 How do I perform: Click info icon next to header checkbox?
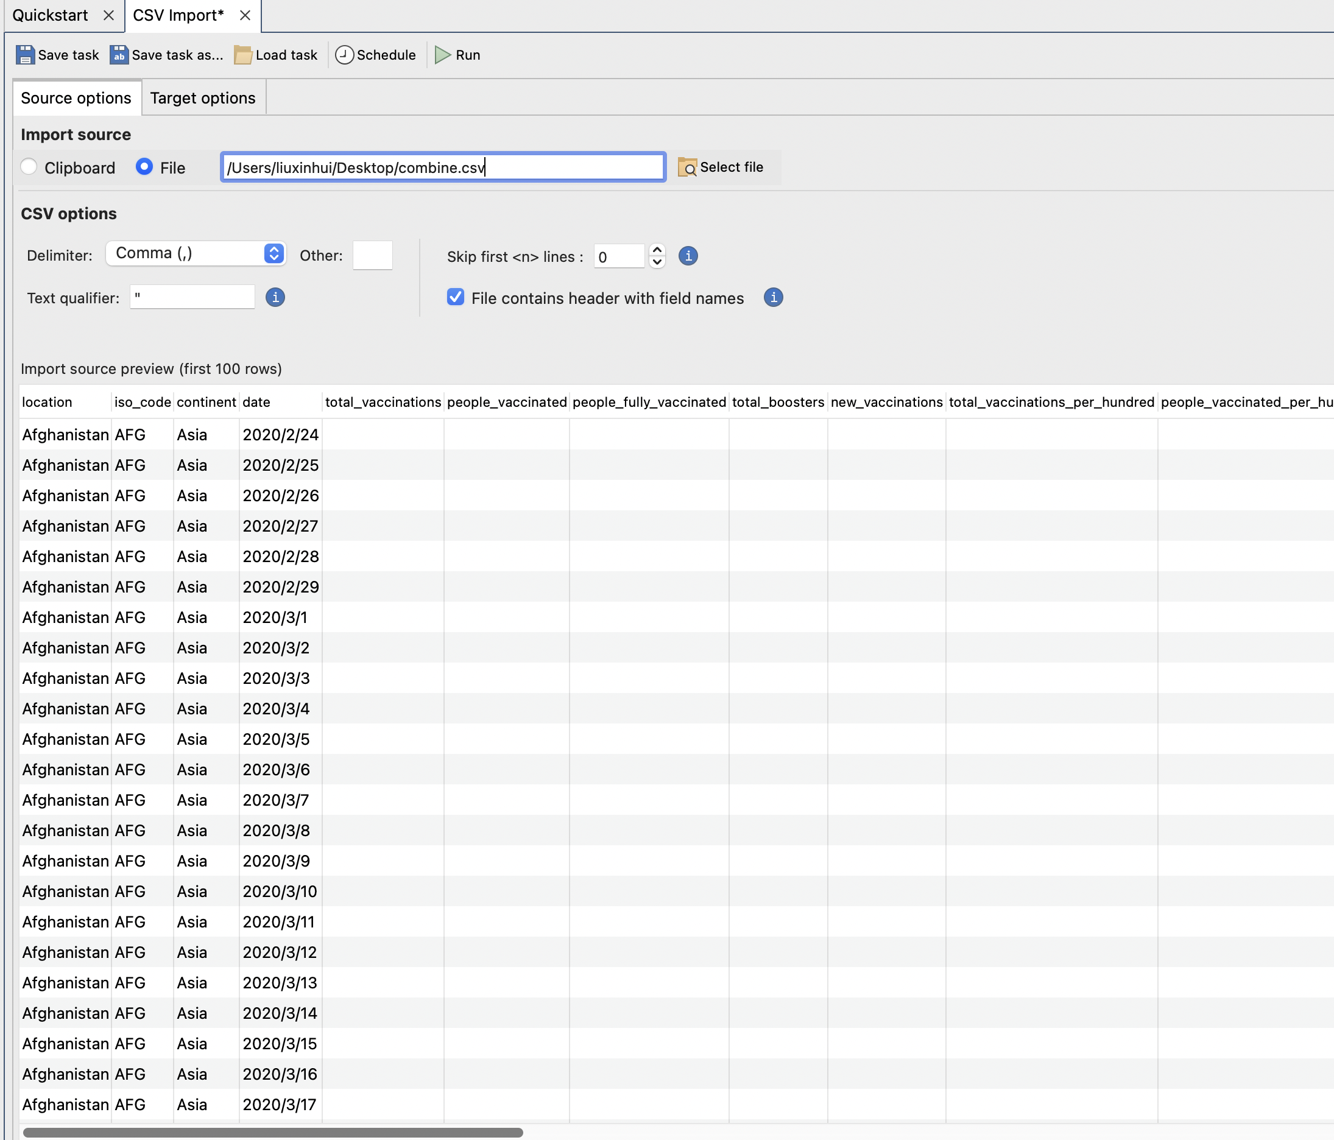[772, 297]
